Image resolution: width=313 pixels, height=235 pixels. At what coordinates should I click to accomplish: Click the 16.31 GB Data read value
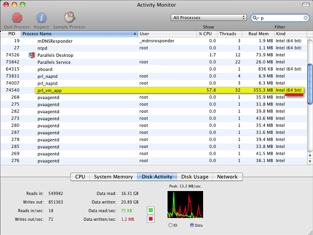pyautogui.click(x=130, y=193)
